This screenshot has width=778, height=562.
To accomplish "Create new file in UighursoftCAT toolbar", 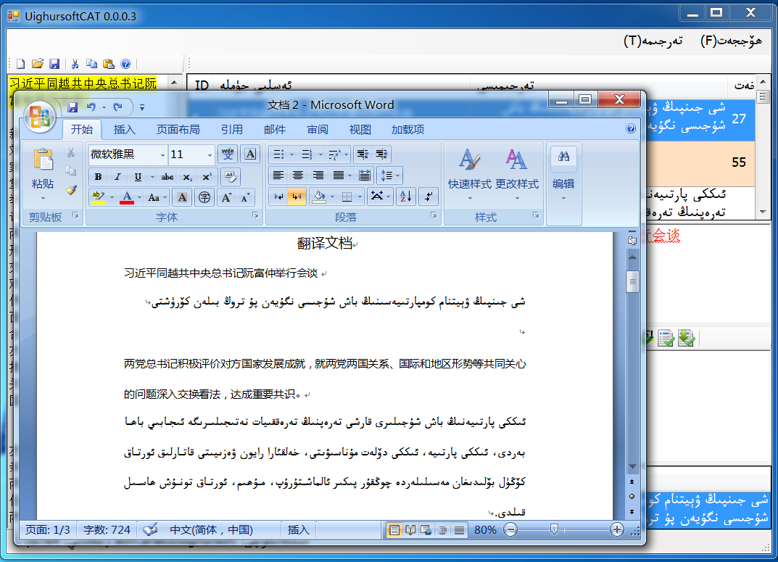I will [20, 64].
